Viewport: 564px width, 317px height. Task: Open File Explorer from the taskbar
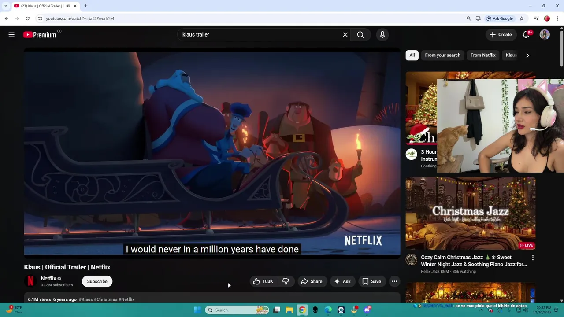click(x=289, y=310)
